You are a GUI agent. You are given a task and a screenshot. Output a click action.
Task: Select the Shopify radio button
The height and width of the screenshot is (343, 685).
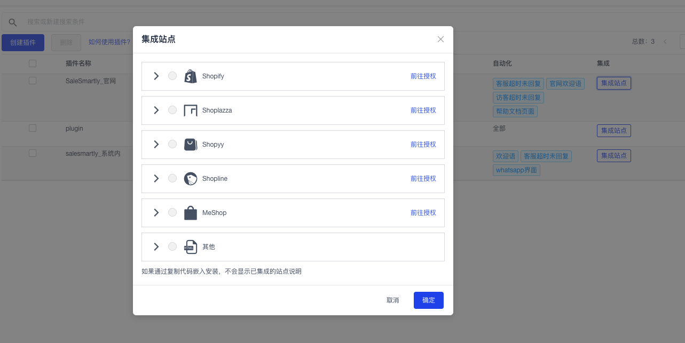(172, 76)
